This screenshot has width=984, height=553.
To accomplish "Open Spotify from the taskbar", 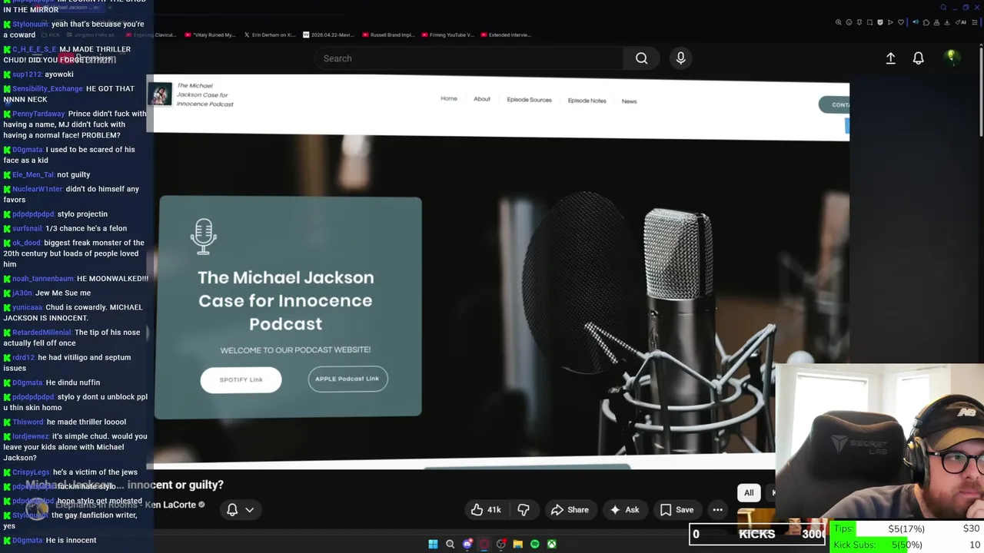I will pyautogui.click(x=534, y=544).
